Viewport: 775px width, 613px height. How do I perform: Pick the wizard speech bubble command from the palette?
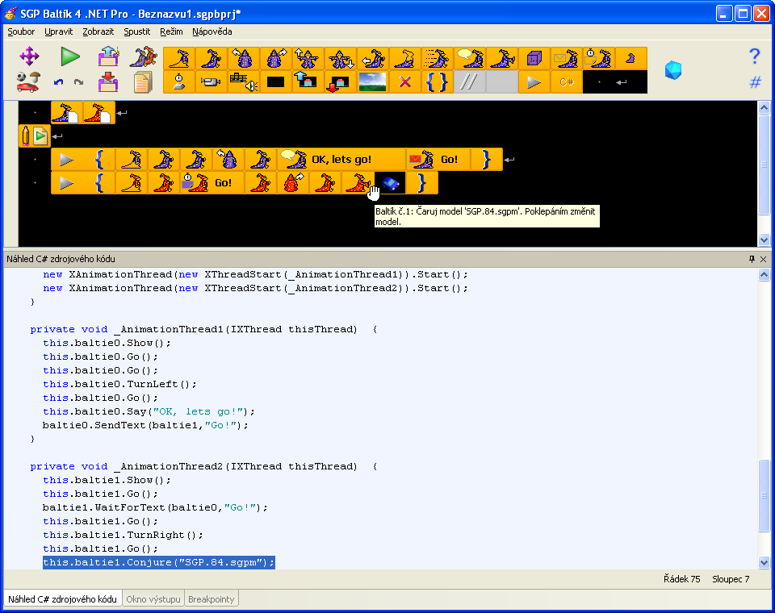(470, 59)
